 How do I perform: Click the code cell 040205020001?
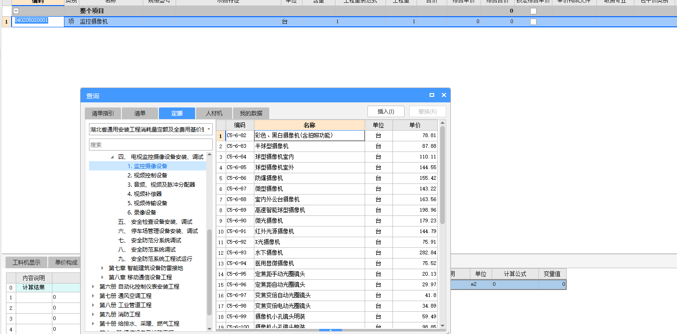[38, 22]
